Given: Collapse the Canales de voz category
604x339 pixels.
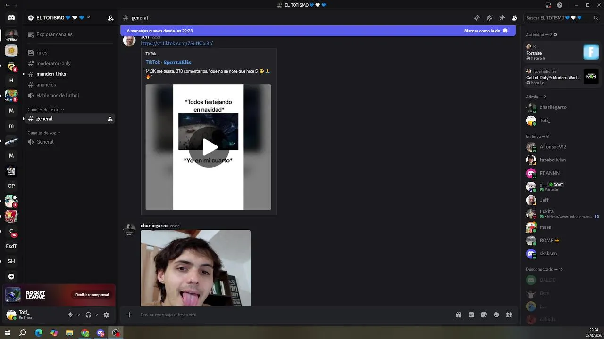Looking at the screenshot, I should click(44, 133).
